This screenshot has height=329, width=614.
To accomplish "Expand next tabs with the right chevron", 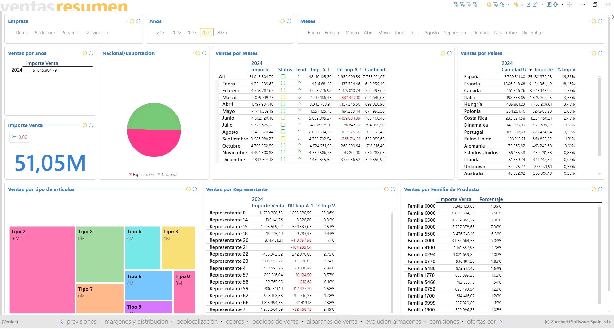I will click(501, 322).
